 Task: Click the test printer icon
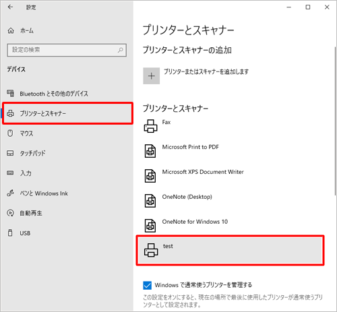coord(151,250)
